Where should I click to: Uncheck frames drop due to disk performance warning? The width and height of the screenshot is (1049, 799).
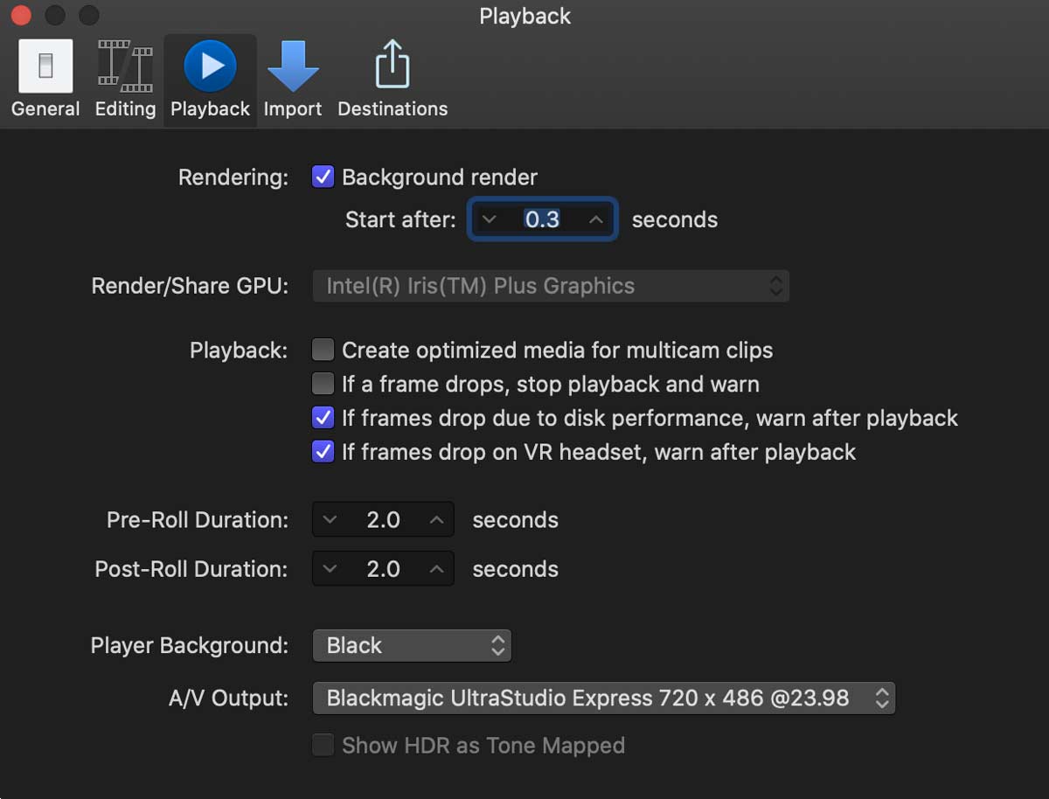[323, 418]
